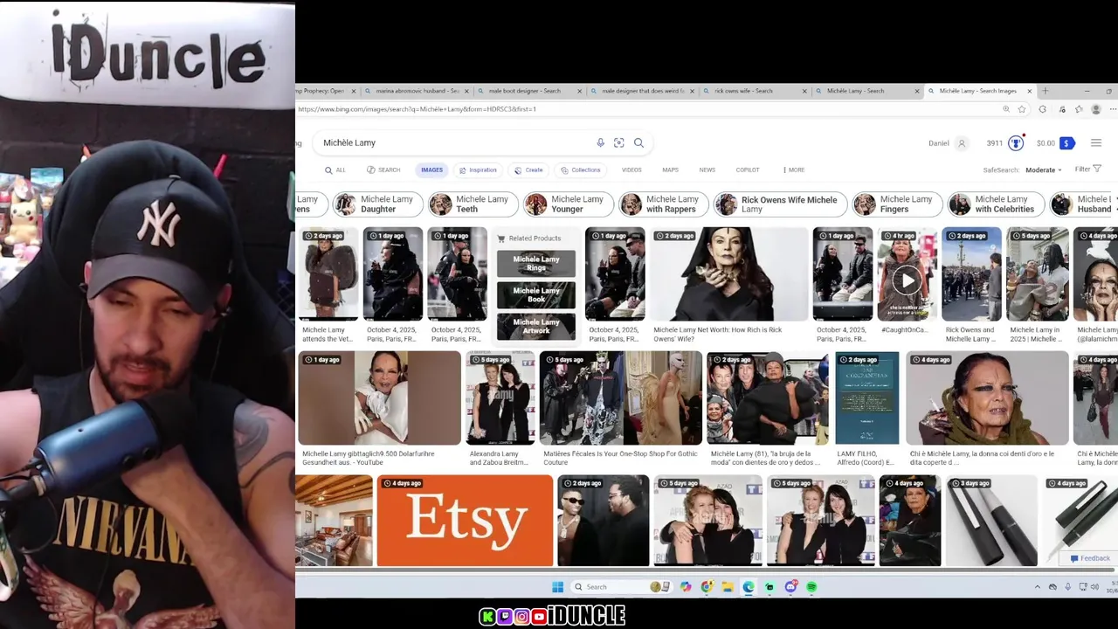1118x629 pixels.
Task: Click the Daniel profile avatar icon
Action: coord(962,143)
